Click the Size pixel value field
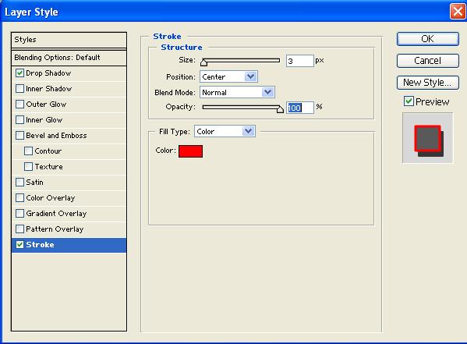467x344 pixels. [299, 61]
